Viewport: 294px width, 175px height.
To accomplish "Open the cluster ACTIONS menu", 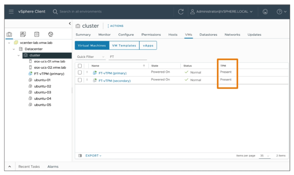I will (115, 26).
